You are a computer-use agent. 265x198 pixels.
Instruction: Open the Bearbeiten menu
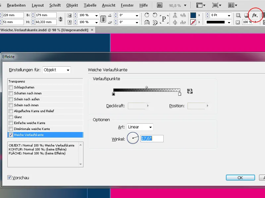click(16, 5)
